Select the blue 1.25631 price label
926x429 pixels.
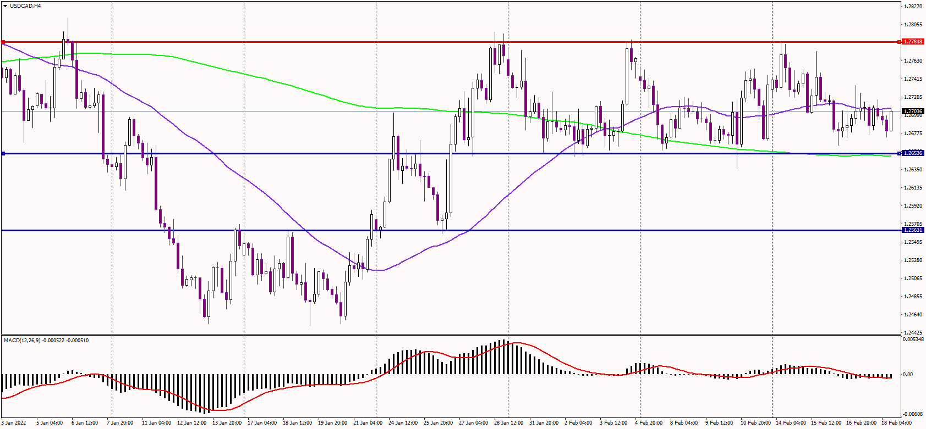(913, 230)
